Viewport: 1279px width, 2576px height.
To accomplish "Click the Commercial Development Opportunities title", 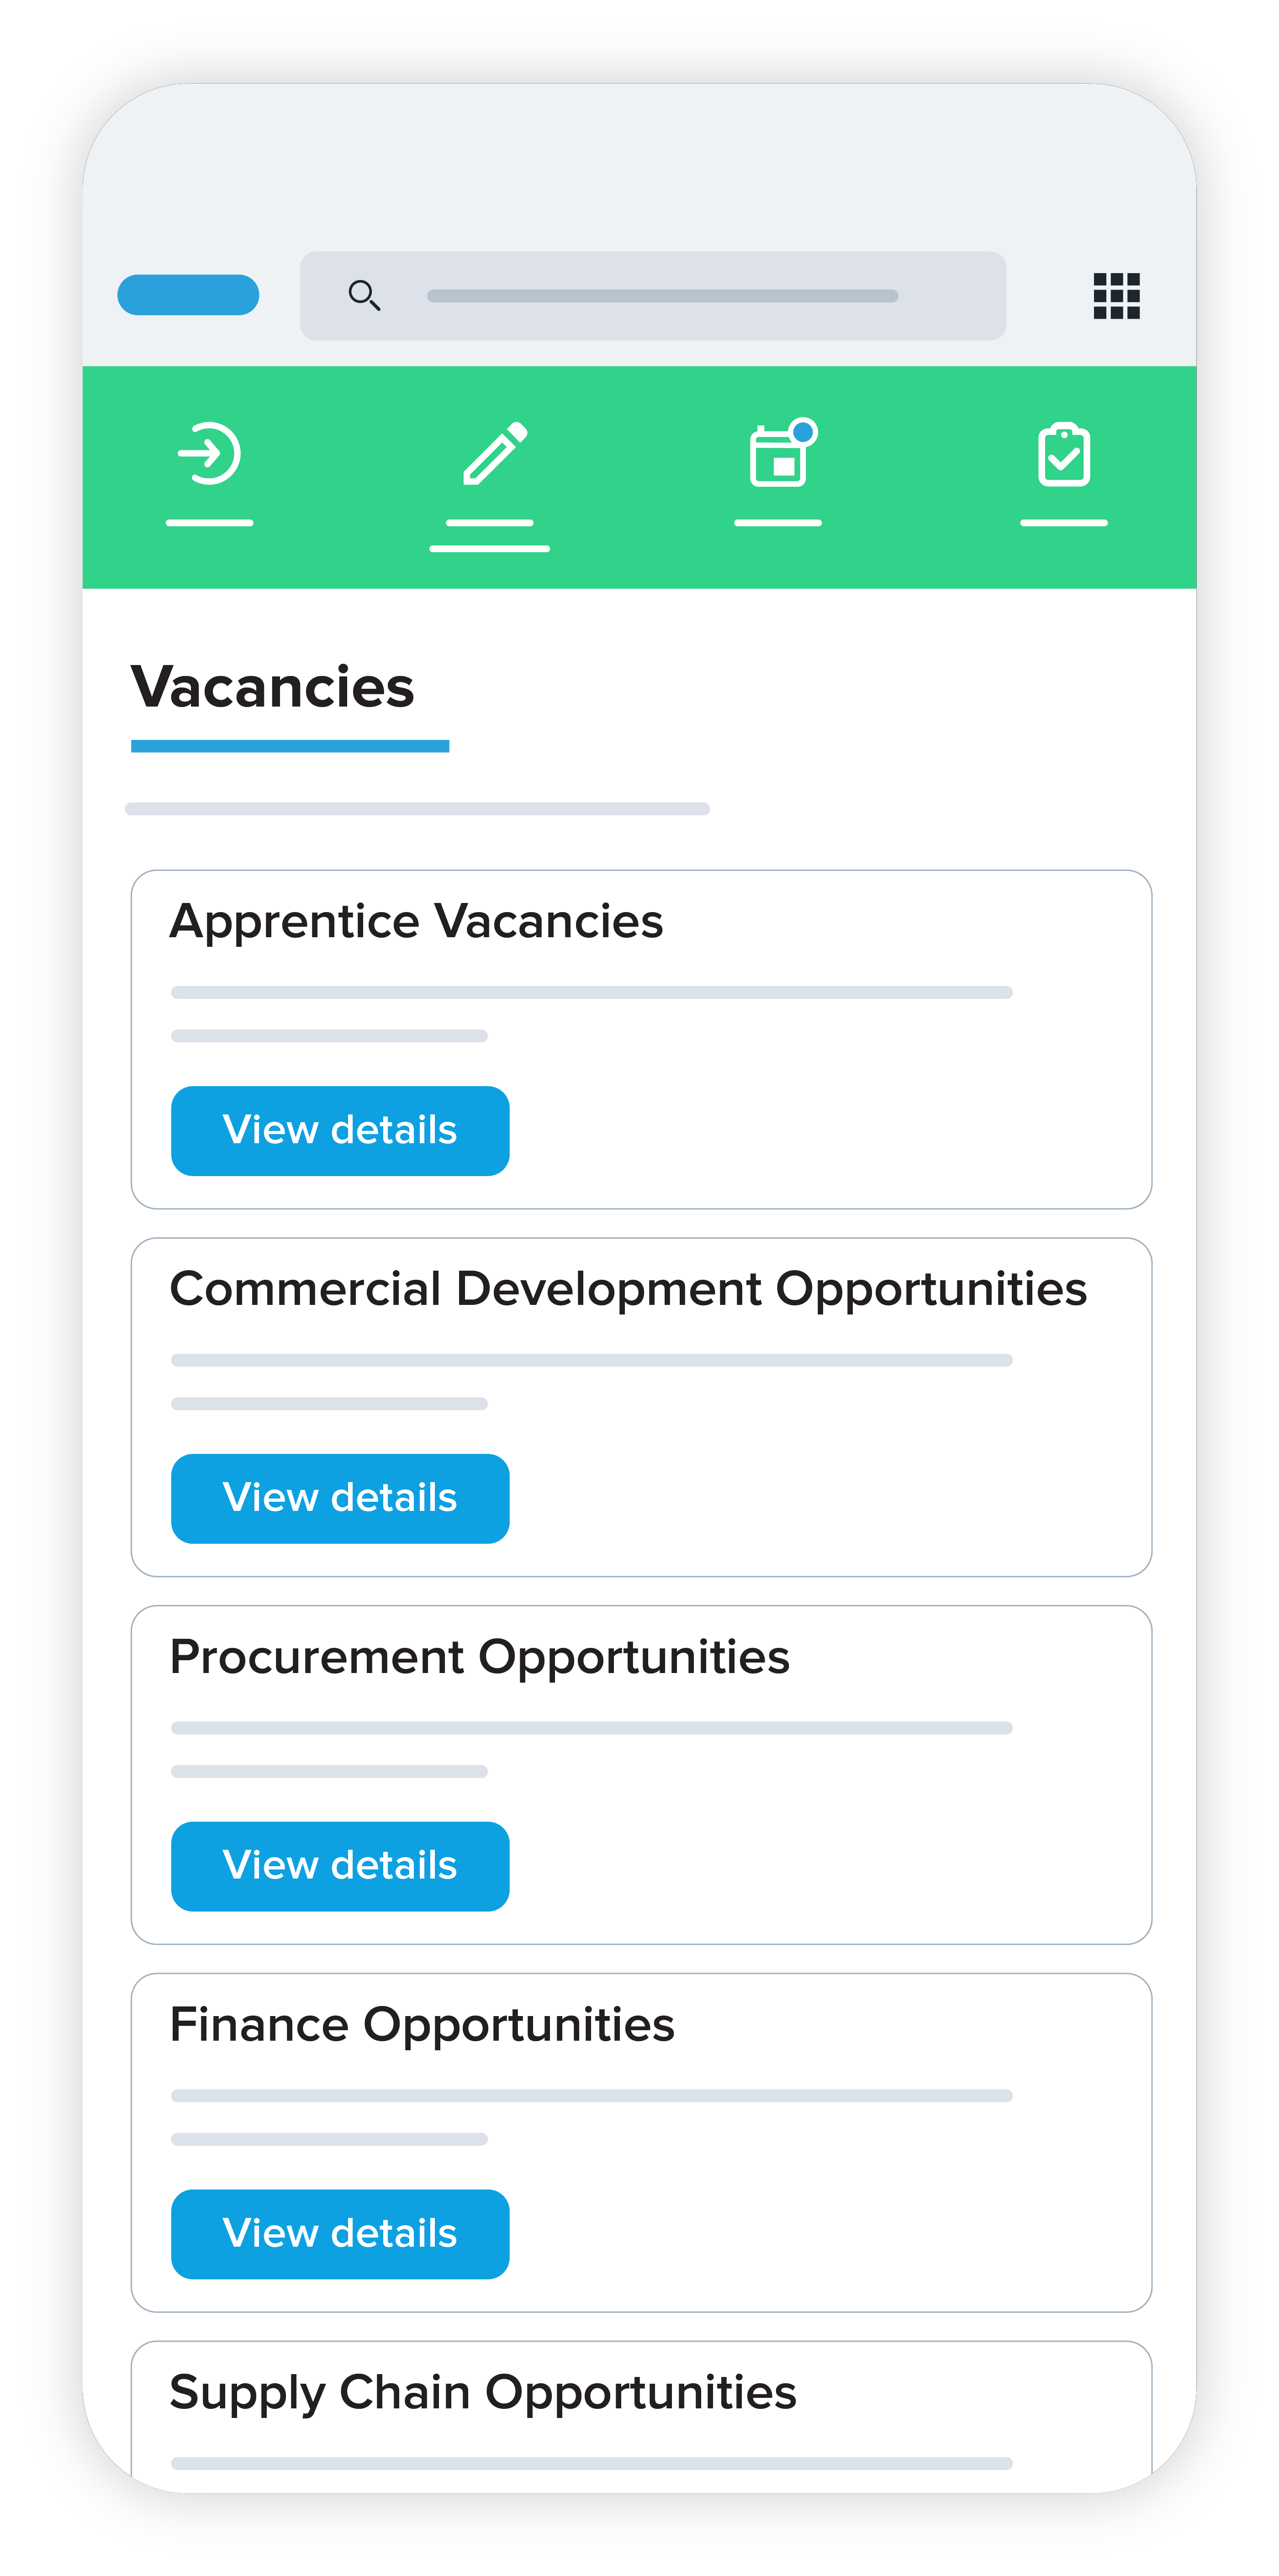I will (x=628, y=1289).
